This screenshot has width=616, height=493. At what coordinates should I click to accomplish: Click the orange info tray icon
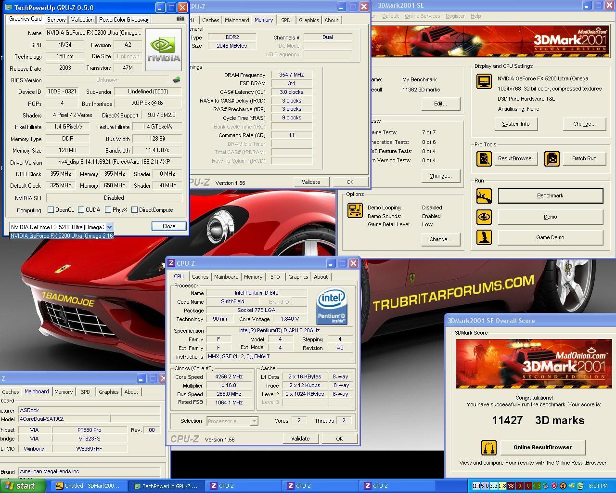click(x=563, y=486)
